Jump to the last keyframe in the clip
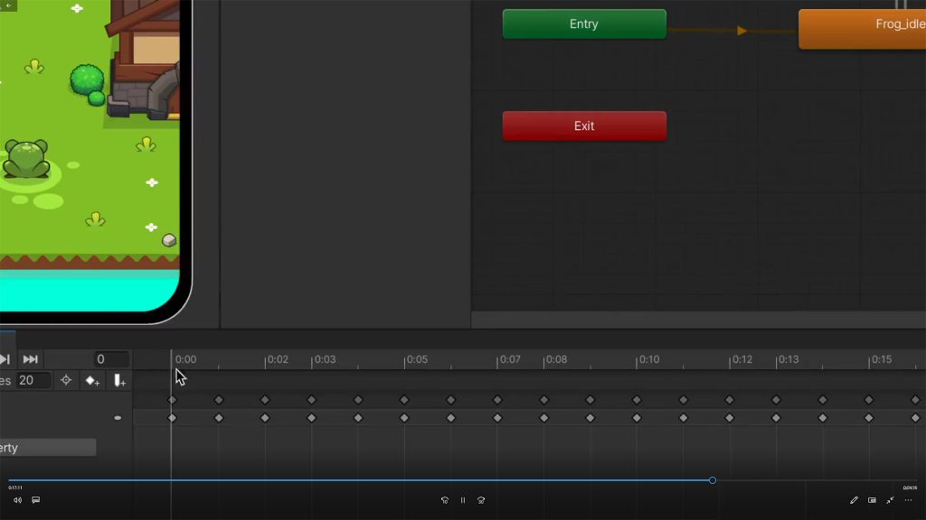926x520 pixels. click(x=30, y=359)
